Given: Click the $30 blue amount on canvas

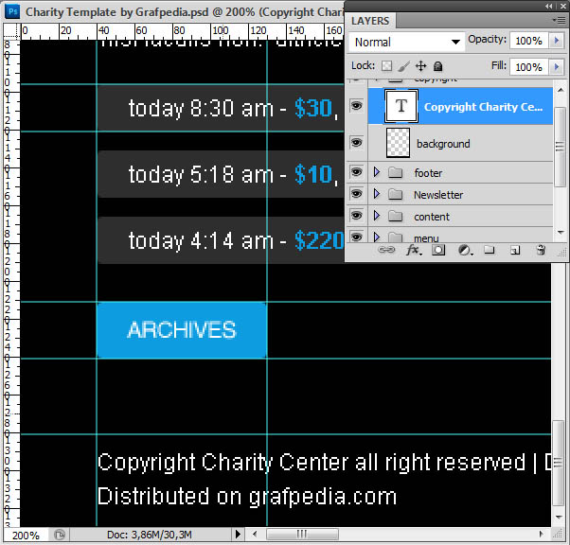Looking at the screenshot, I should coord(313,108).
